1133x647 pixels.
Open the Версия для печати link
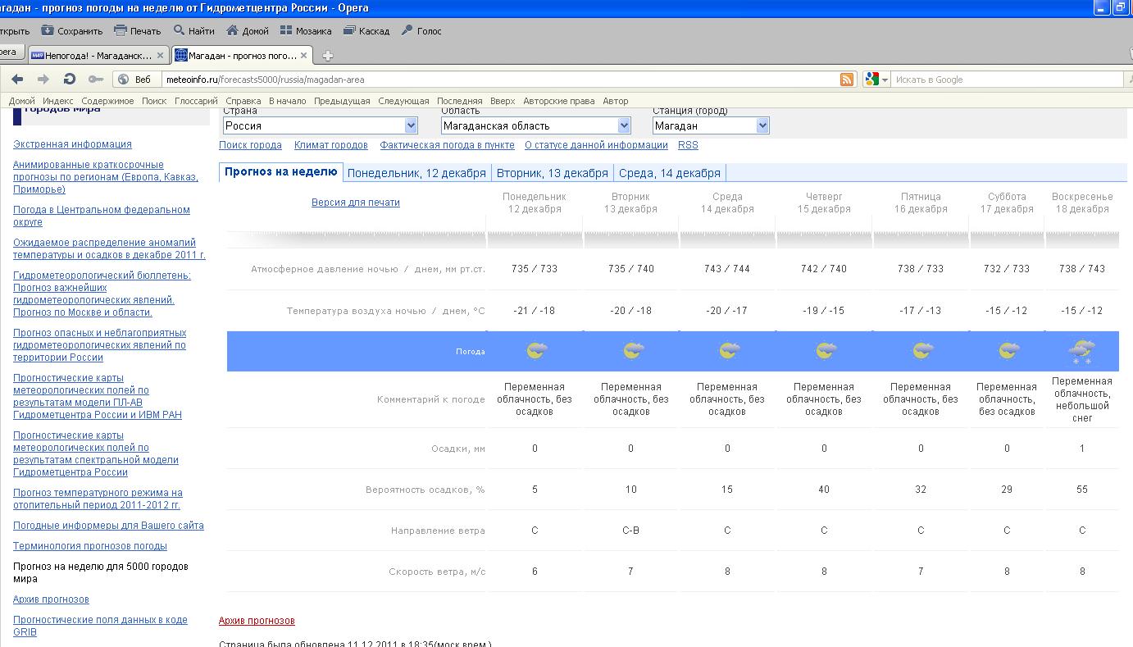point(355,203)
